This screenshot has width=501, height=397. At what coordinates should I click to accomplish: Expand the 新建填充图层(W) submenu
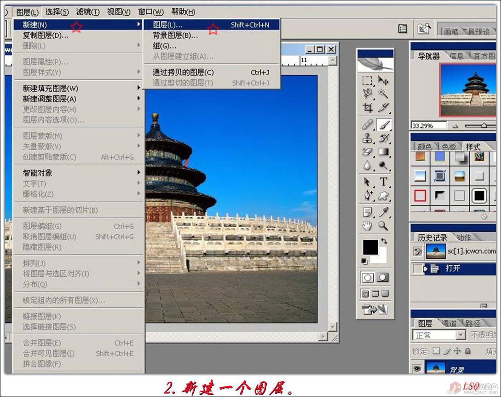pyautogui.click(x=78, y=88)
